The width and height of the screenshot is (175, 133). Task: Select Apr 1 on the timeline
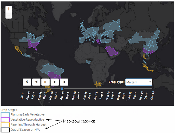coord(56,96)
